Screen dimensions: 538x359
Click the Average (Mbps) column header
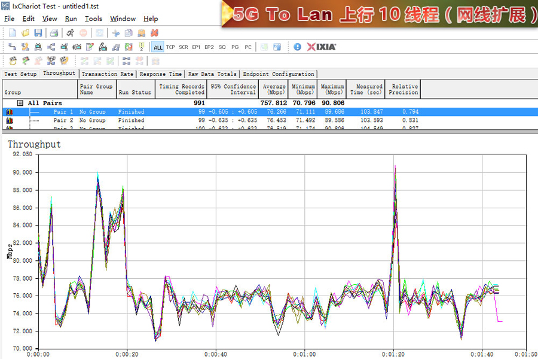point(274,89)
